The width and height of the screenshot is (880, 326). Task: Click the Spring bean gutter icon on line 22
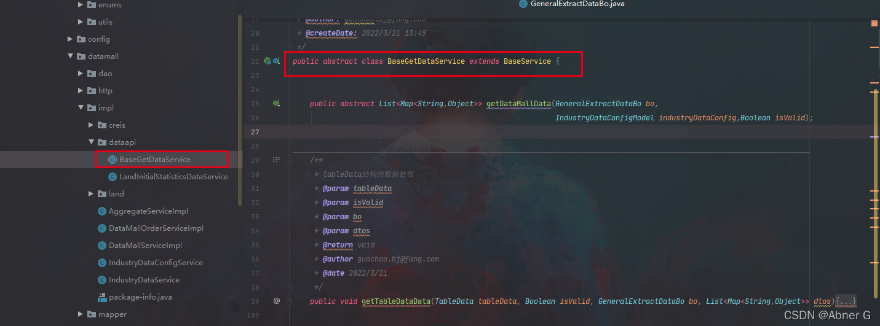pyautogui.click(x=268, y=61)
